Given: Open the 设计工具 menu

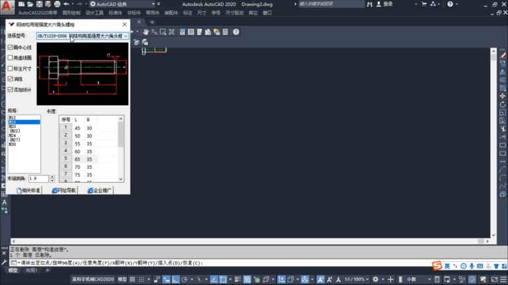Looking at the screenshot, I should pyautogui.click(x=95, y=13).
